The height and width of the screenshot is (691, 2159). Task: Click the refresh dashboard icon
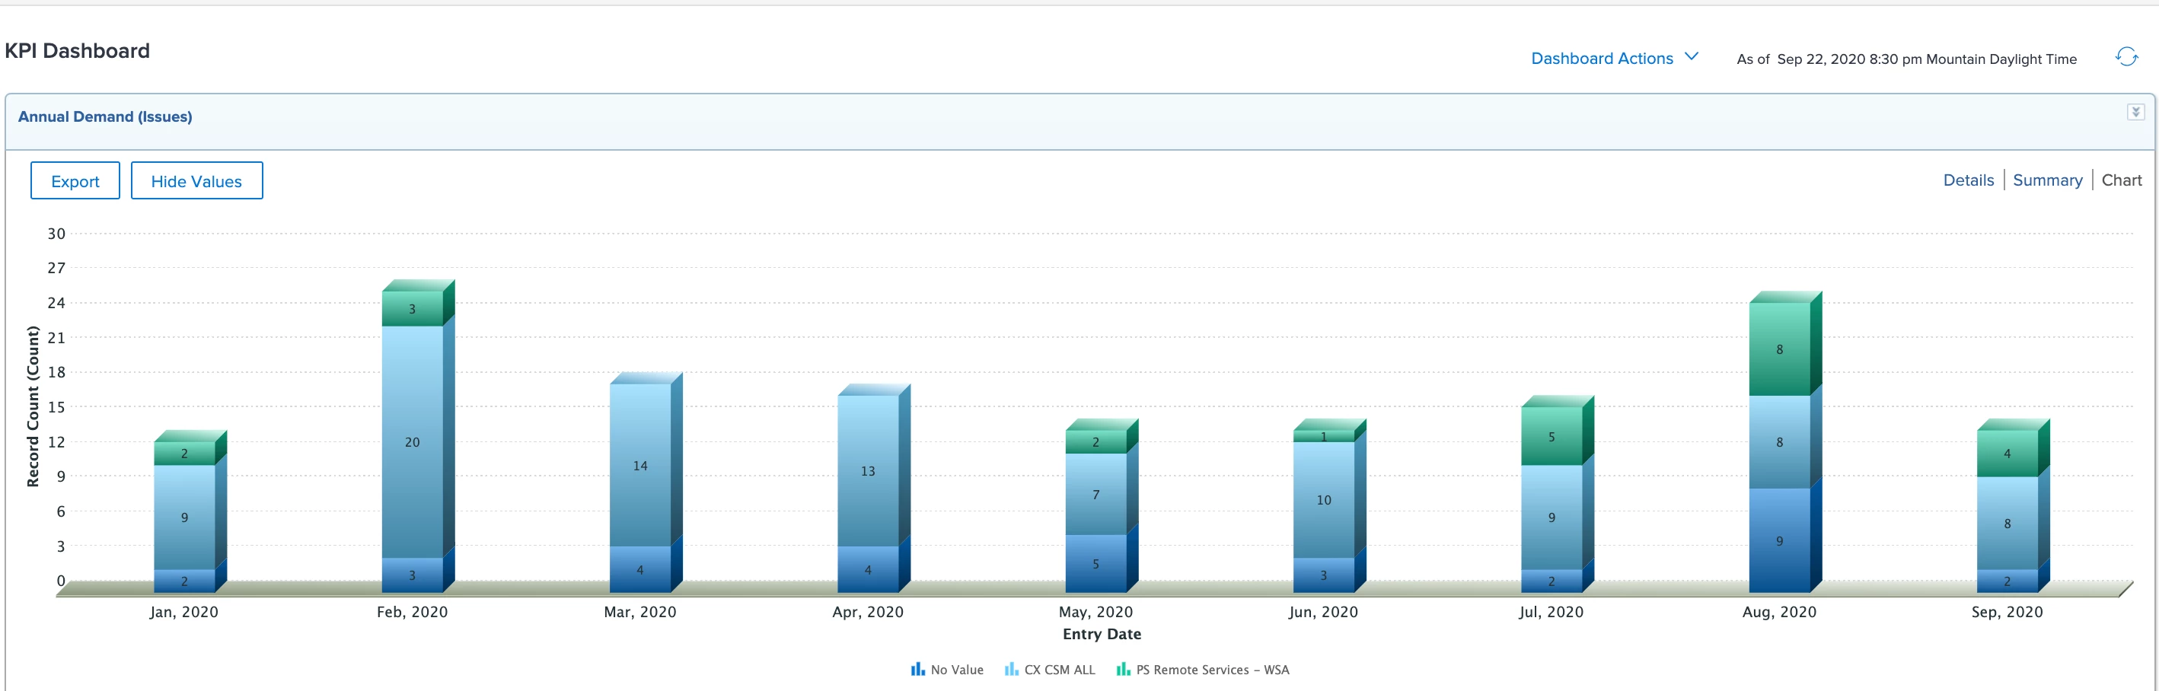[2126, 57]
